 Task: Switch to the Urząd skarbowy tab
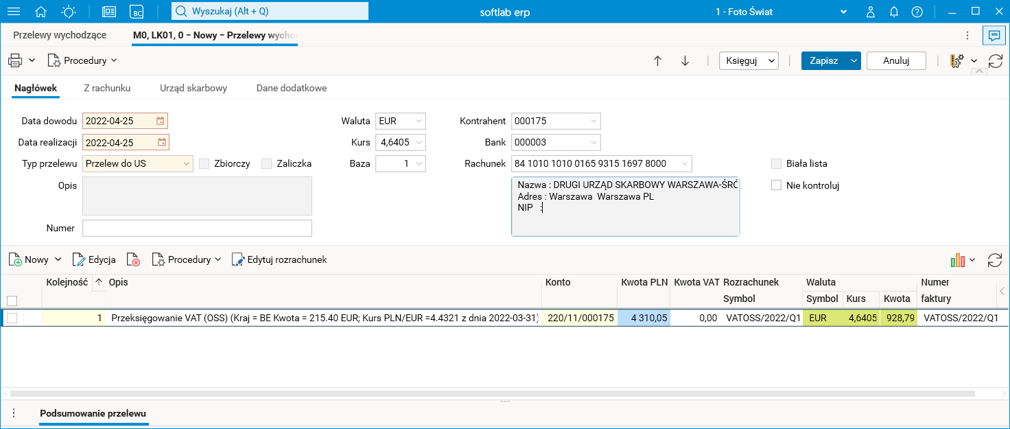(193, 88)
